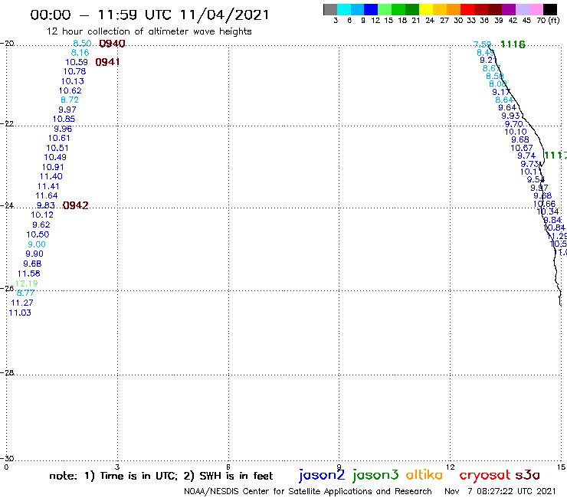
Task: Click the wave height value 11.64
Action: click(46, 195)
